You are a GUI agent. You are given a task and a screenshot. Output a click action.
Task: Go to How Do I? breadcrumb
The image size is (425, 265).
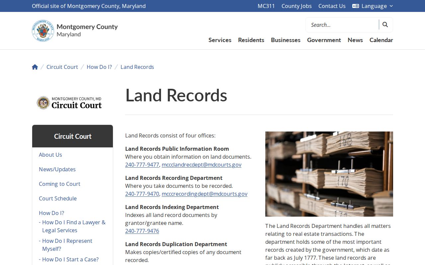click(x=99, y=67)
